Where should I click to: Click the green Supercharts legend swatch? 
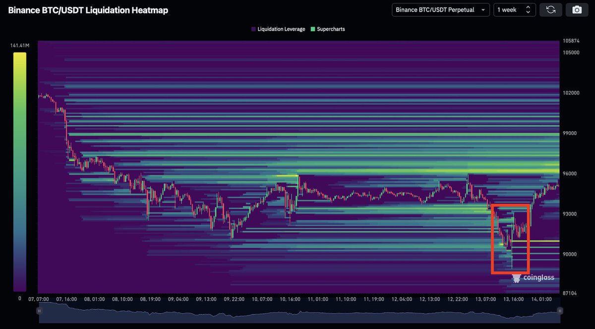pos(313,29)
